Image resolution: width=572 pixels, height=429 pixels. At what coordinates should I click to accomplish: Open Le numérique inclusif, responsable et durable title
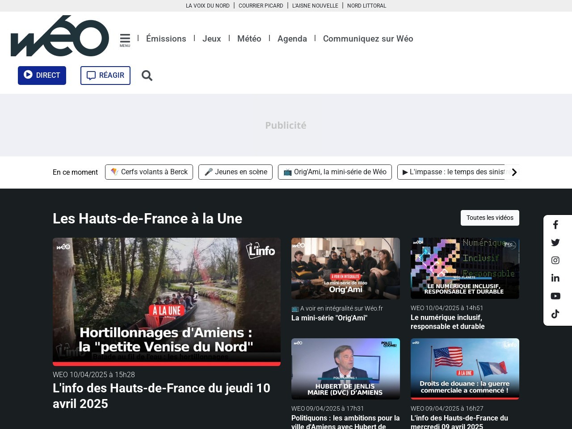[x=448, y=322]
